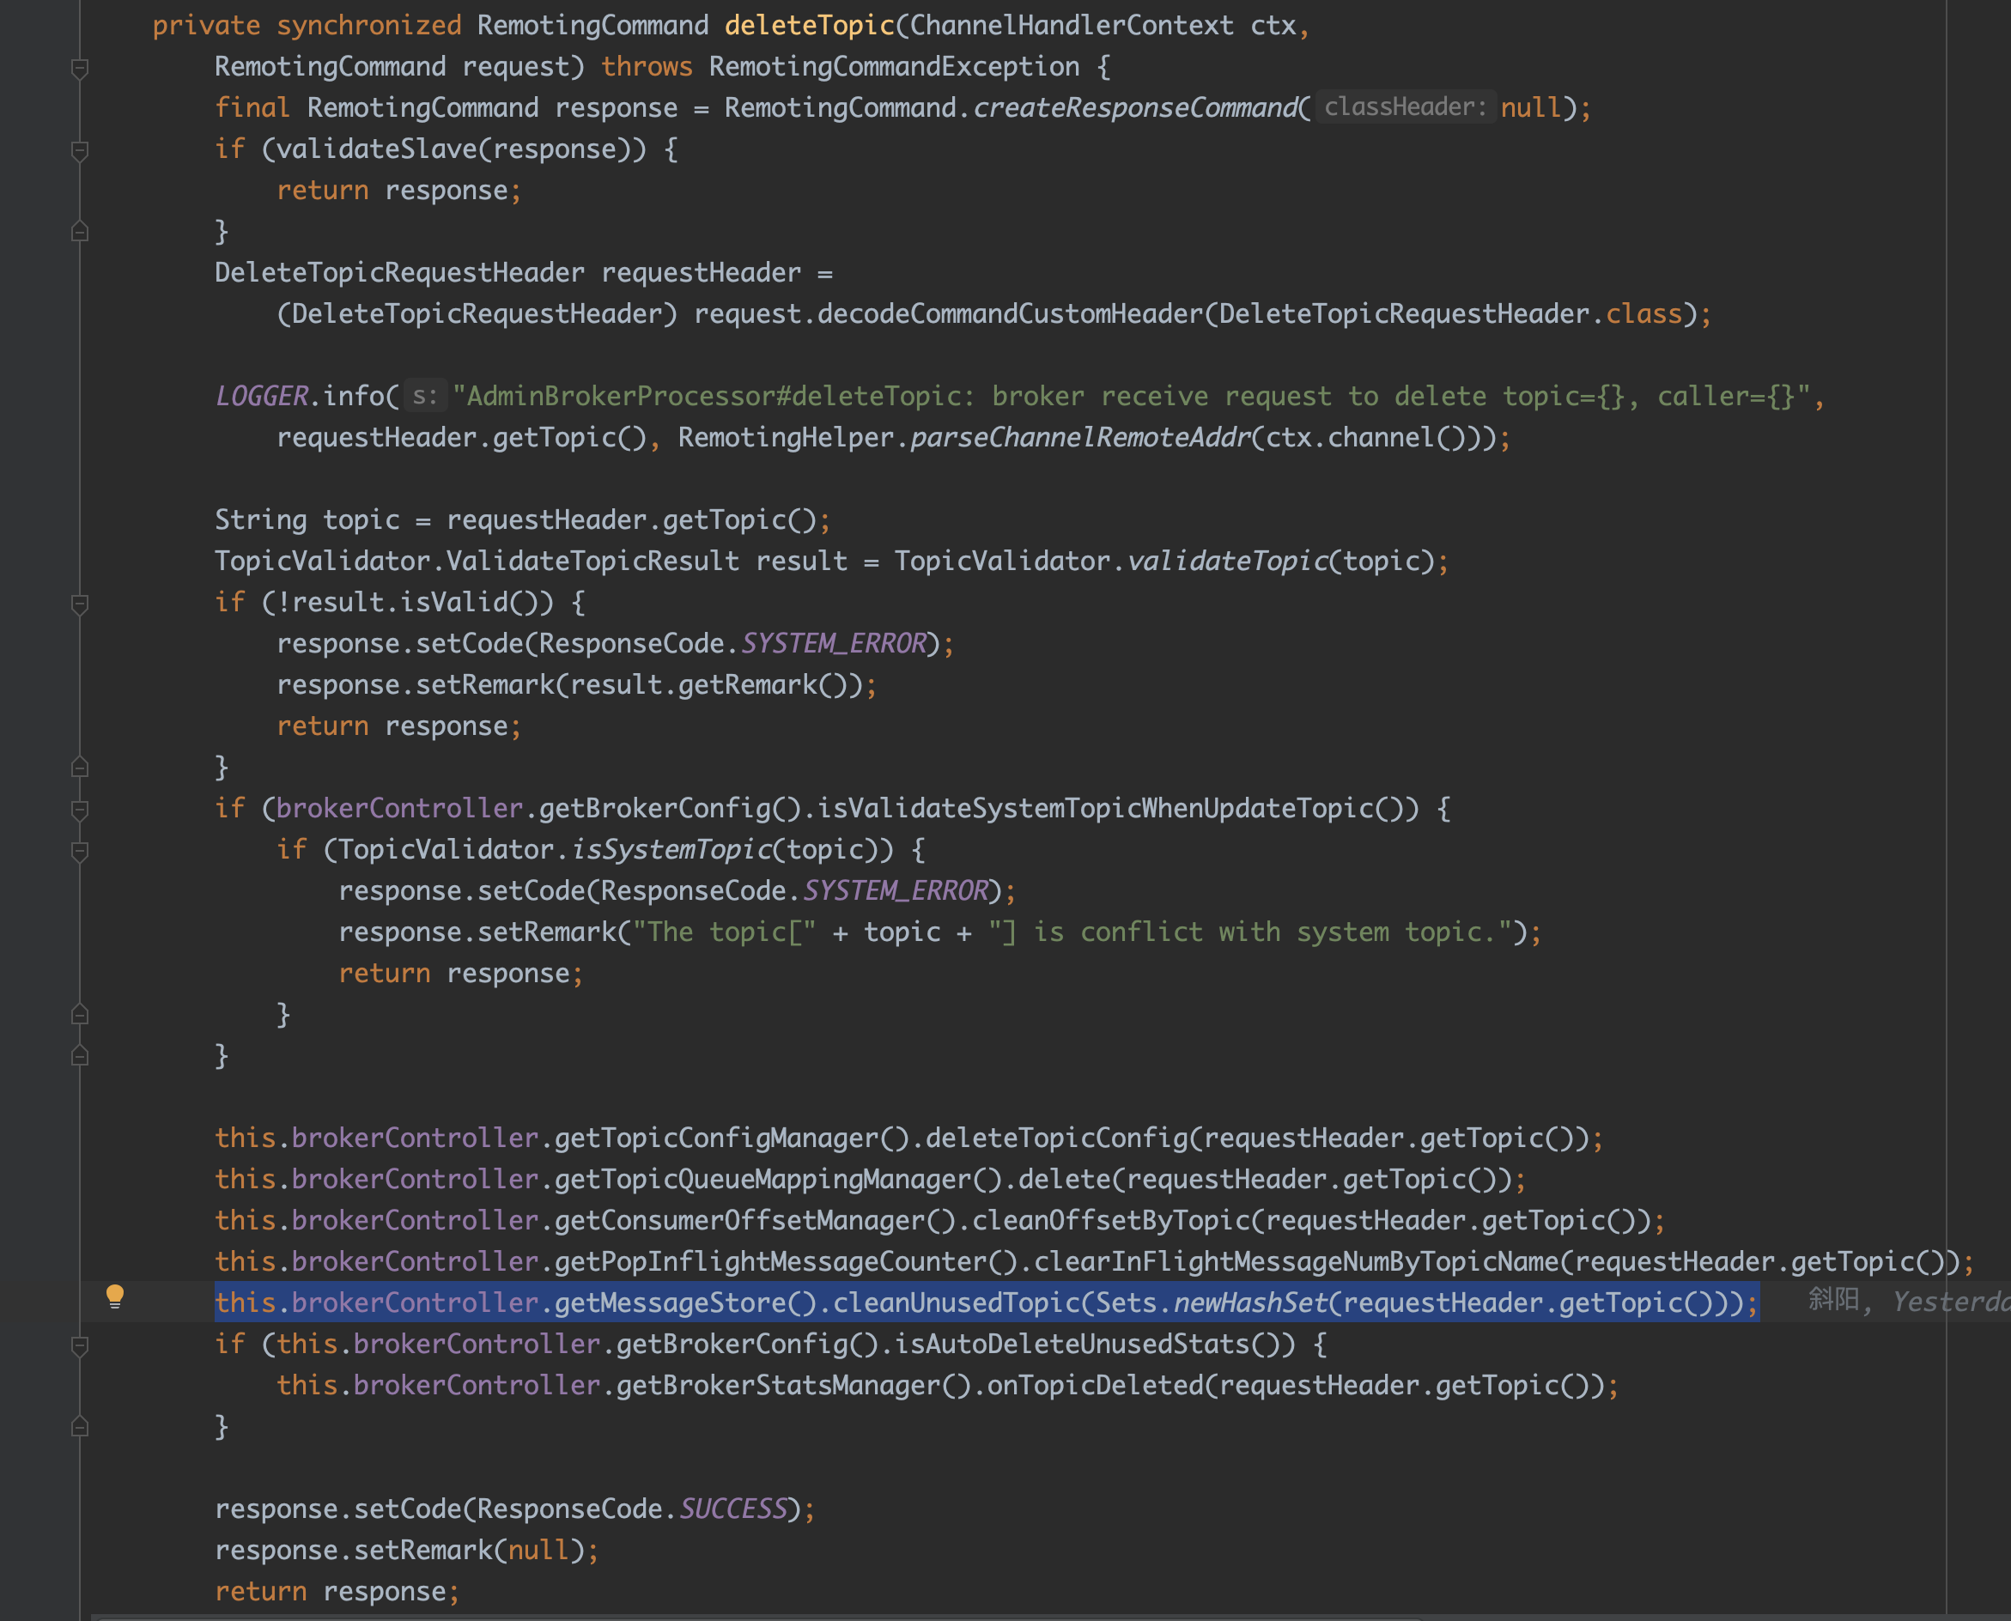Fold the validateSlave if block

click(81, 150)
